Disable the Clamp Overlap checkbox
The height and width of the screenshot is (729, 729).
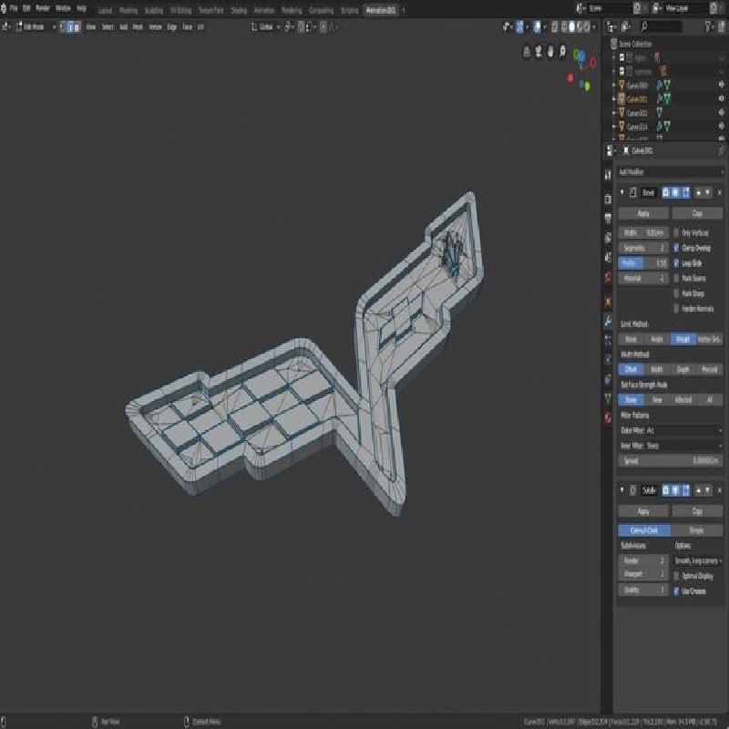click(x=676, y=248)
